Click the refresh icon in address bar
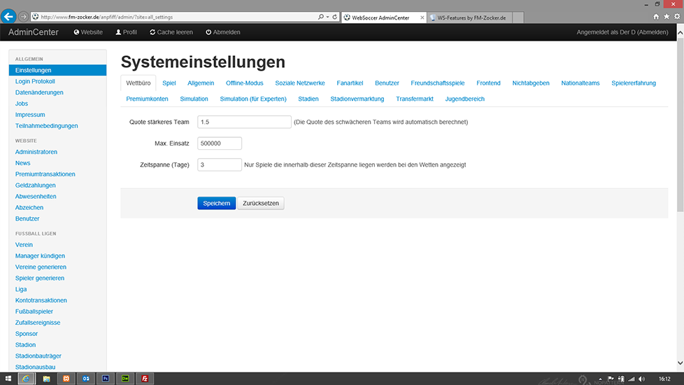Image resolution: width=684 pixels, height=385 pixels. (335, 16)
